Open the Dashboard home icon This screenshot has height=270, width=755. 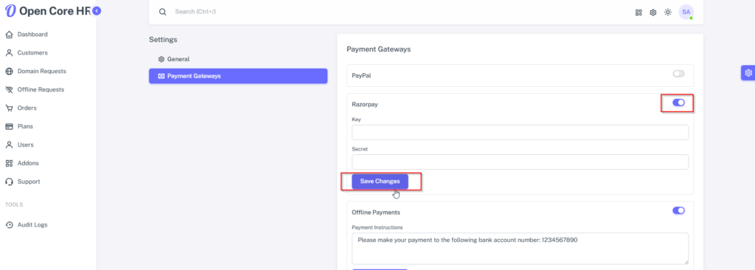[9, 35]
